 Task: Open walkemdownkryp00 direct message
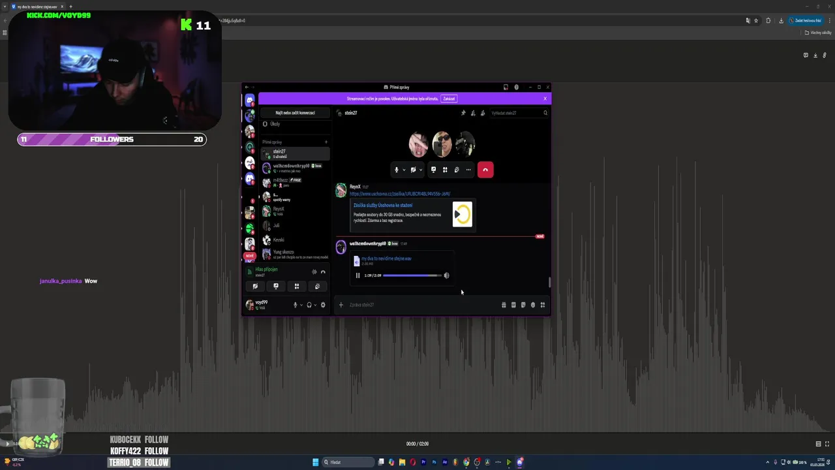[x=295, y=168]
